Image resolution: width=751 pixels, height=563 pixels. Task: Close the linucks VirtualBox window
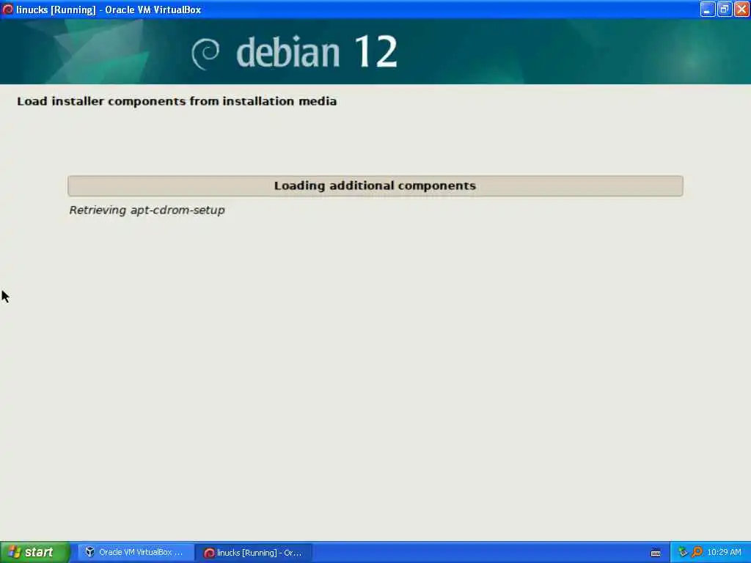tap(741, 9)
